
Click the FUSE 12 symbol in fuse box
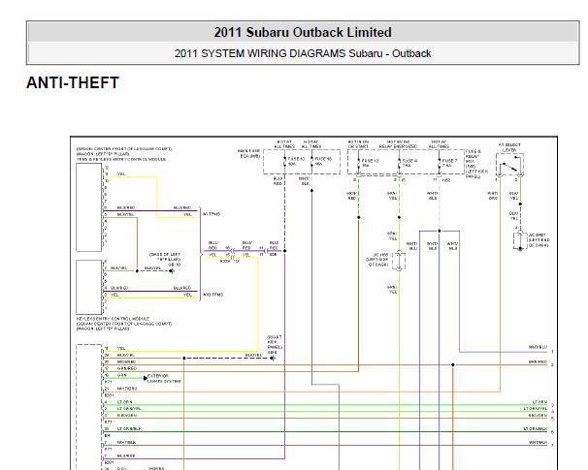[x=359, y=163]
